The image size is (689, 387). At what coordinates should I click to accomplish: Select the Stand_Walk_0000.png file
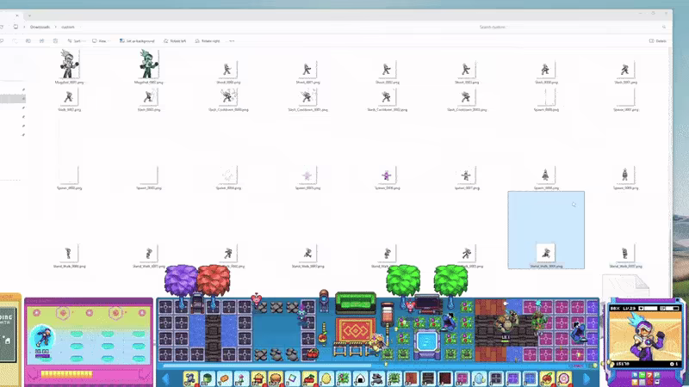pos(69,255)
